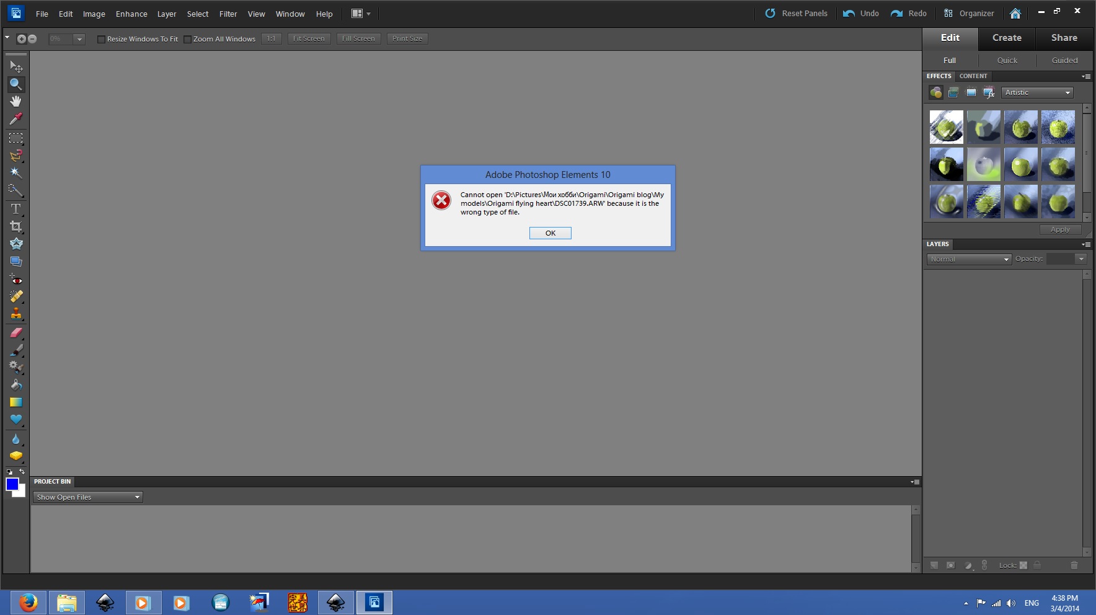1096x615 pixels.
Task: Show Filters in the Effects panel
Action: [936, 92]
